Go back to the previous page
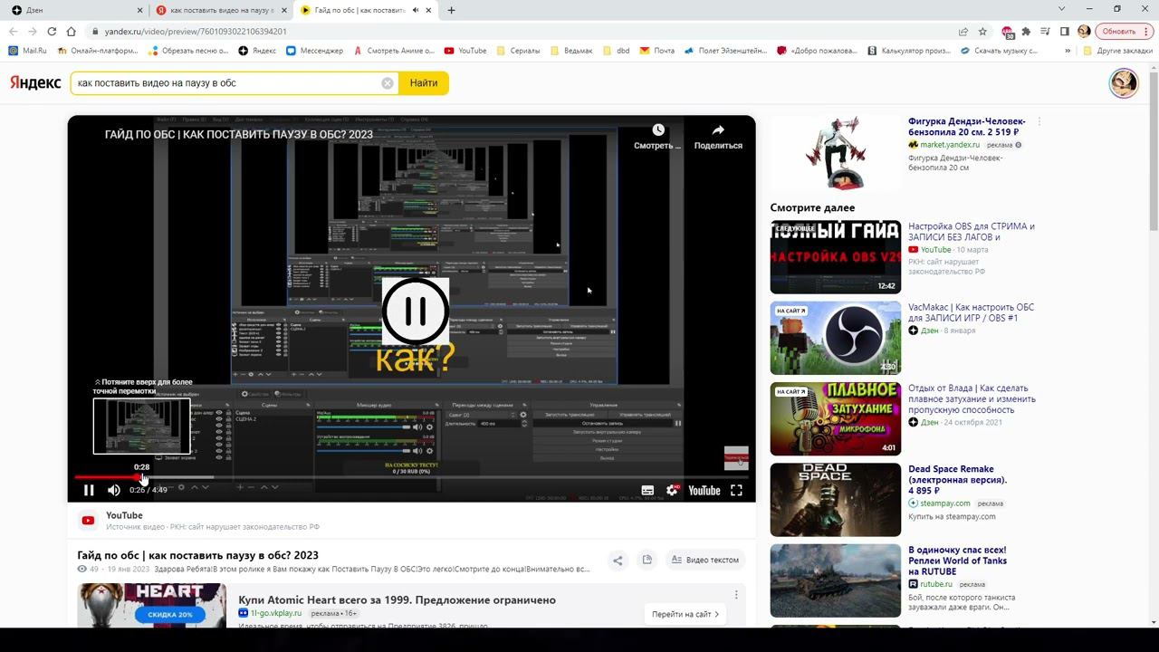Screen dimensions: 1159x652 click(13, 32)
